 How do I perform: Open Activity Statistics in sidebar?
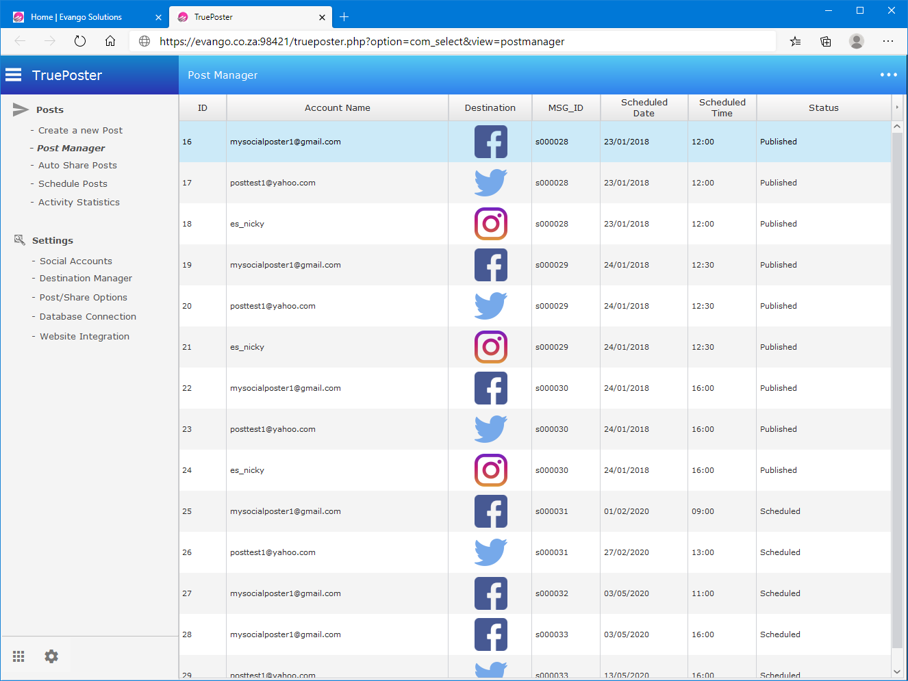[x=79, y=202]
